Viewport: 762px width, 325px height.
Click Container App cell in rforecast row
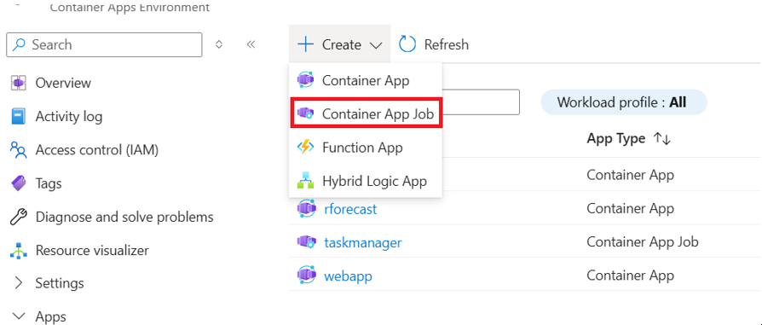click(630, 209)
